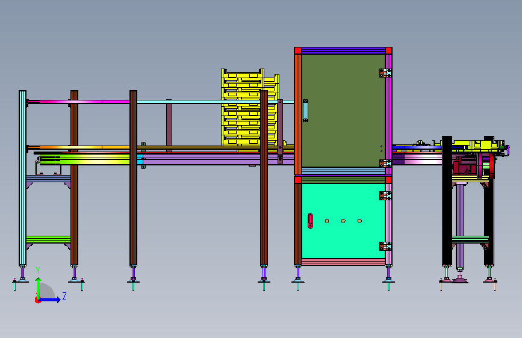Select the purple top beam of the cabinet

click(343, 51)
